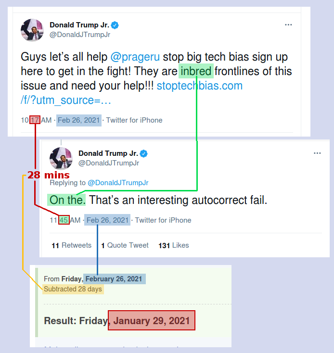Open the more options menu on reply tweet
Viewport: 334px width, 353px height.
pos(317,153)
